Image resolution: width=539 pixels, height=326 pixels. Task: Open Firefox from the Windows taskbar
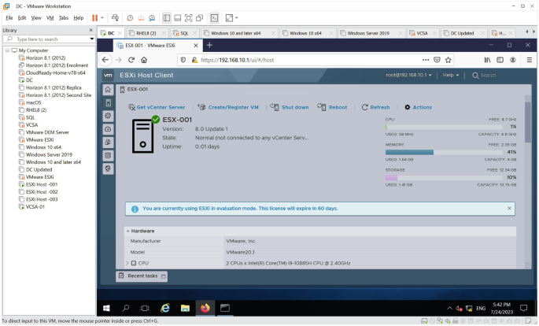205,308
